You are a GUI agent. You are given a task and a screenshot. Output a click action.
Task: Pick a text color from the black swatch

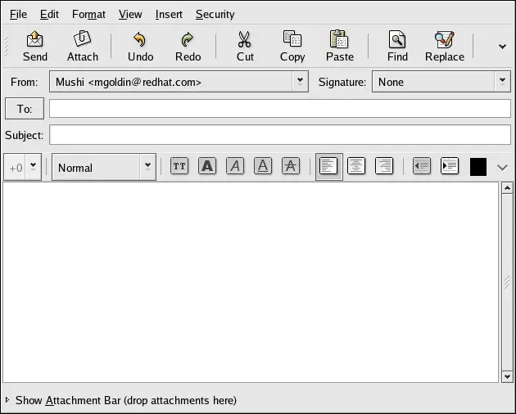pyautogui.click(x=478, y=167)
